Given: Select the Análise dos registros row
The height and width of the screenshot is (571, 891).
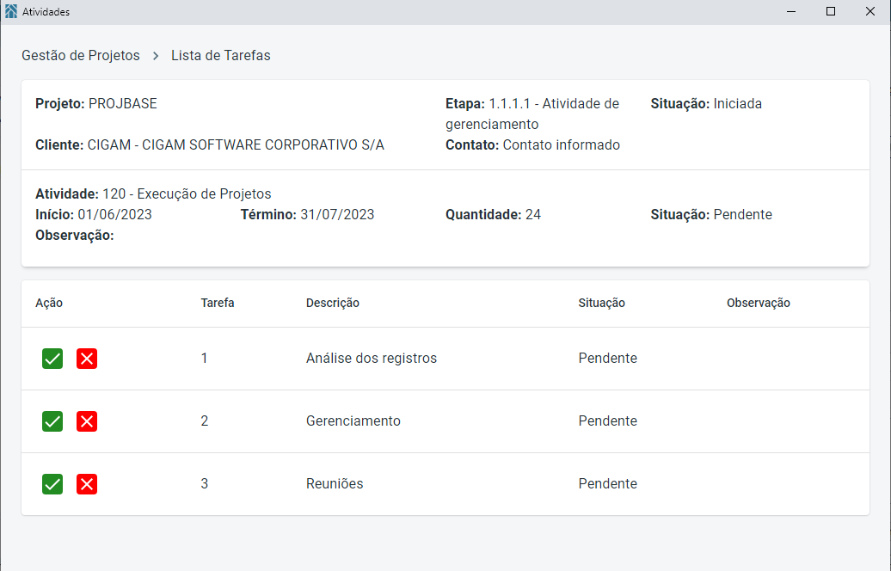Looking at the screenshot, I should point(372,358).
